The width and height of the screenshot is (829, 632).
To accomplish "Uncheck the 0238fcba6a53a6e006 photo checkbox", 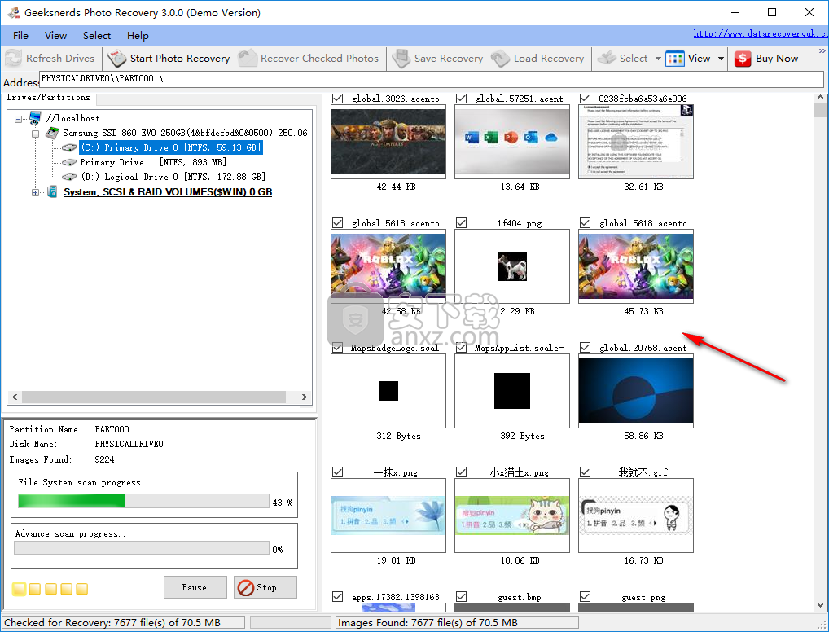I will (585, 99).
